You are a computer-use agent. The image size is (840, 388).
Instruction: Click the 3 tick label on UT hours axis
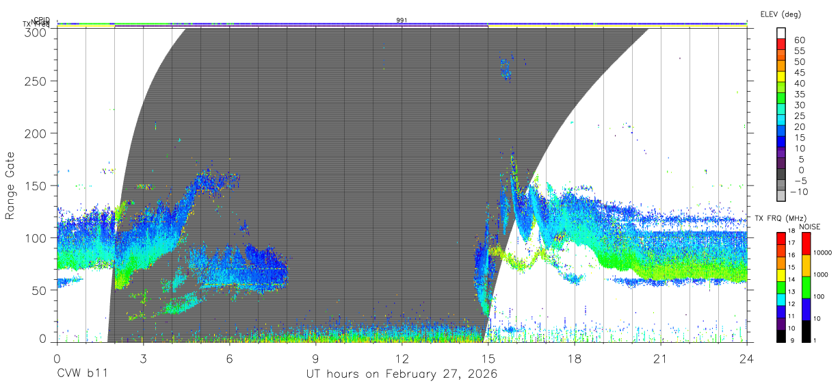tap(143, 358)
